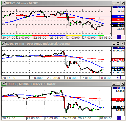Screen dimensions: 126x121
Task: Maximize the EURUSD chart window
Action: 118,84
